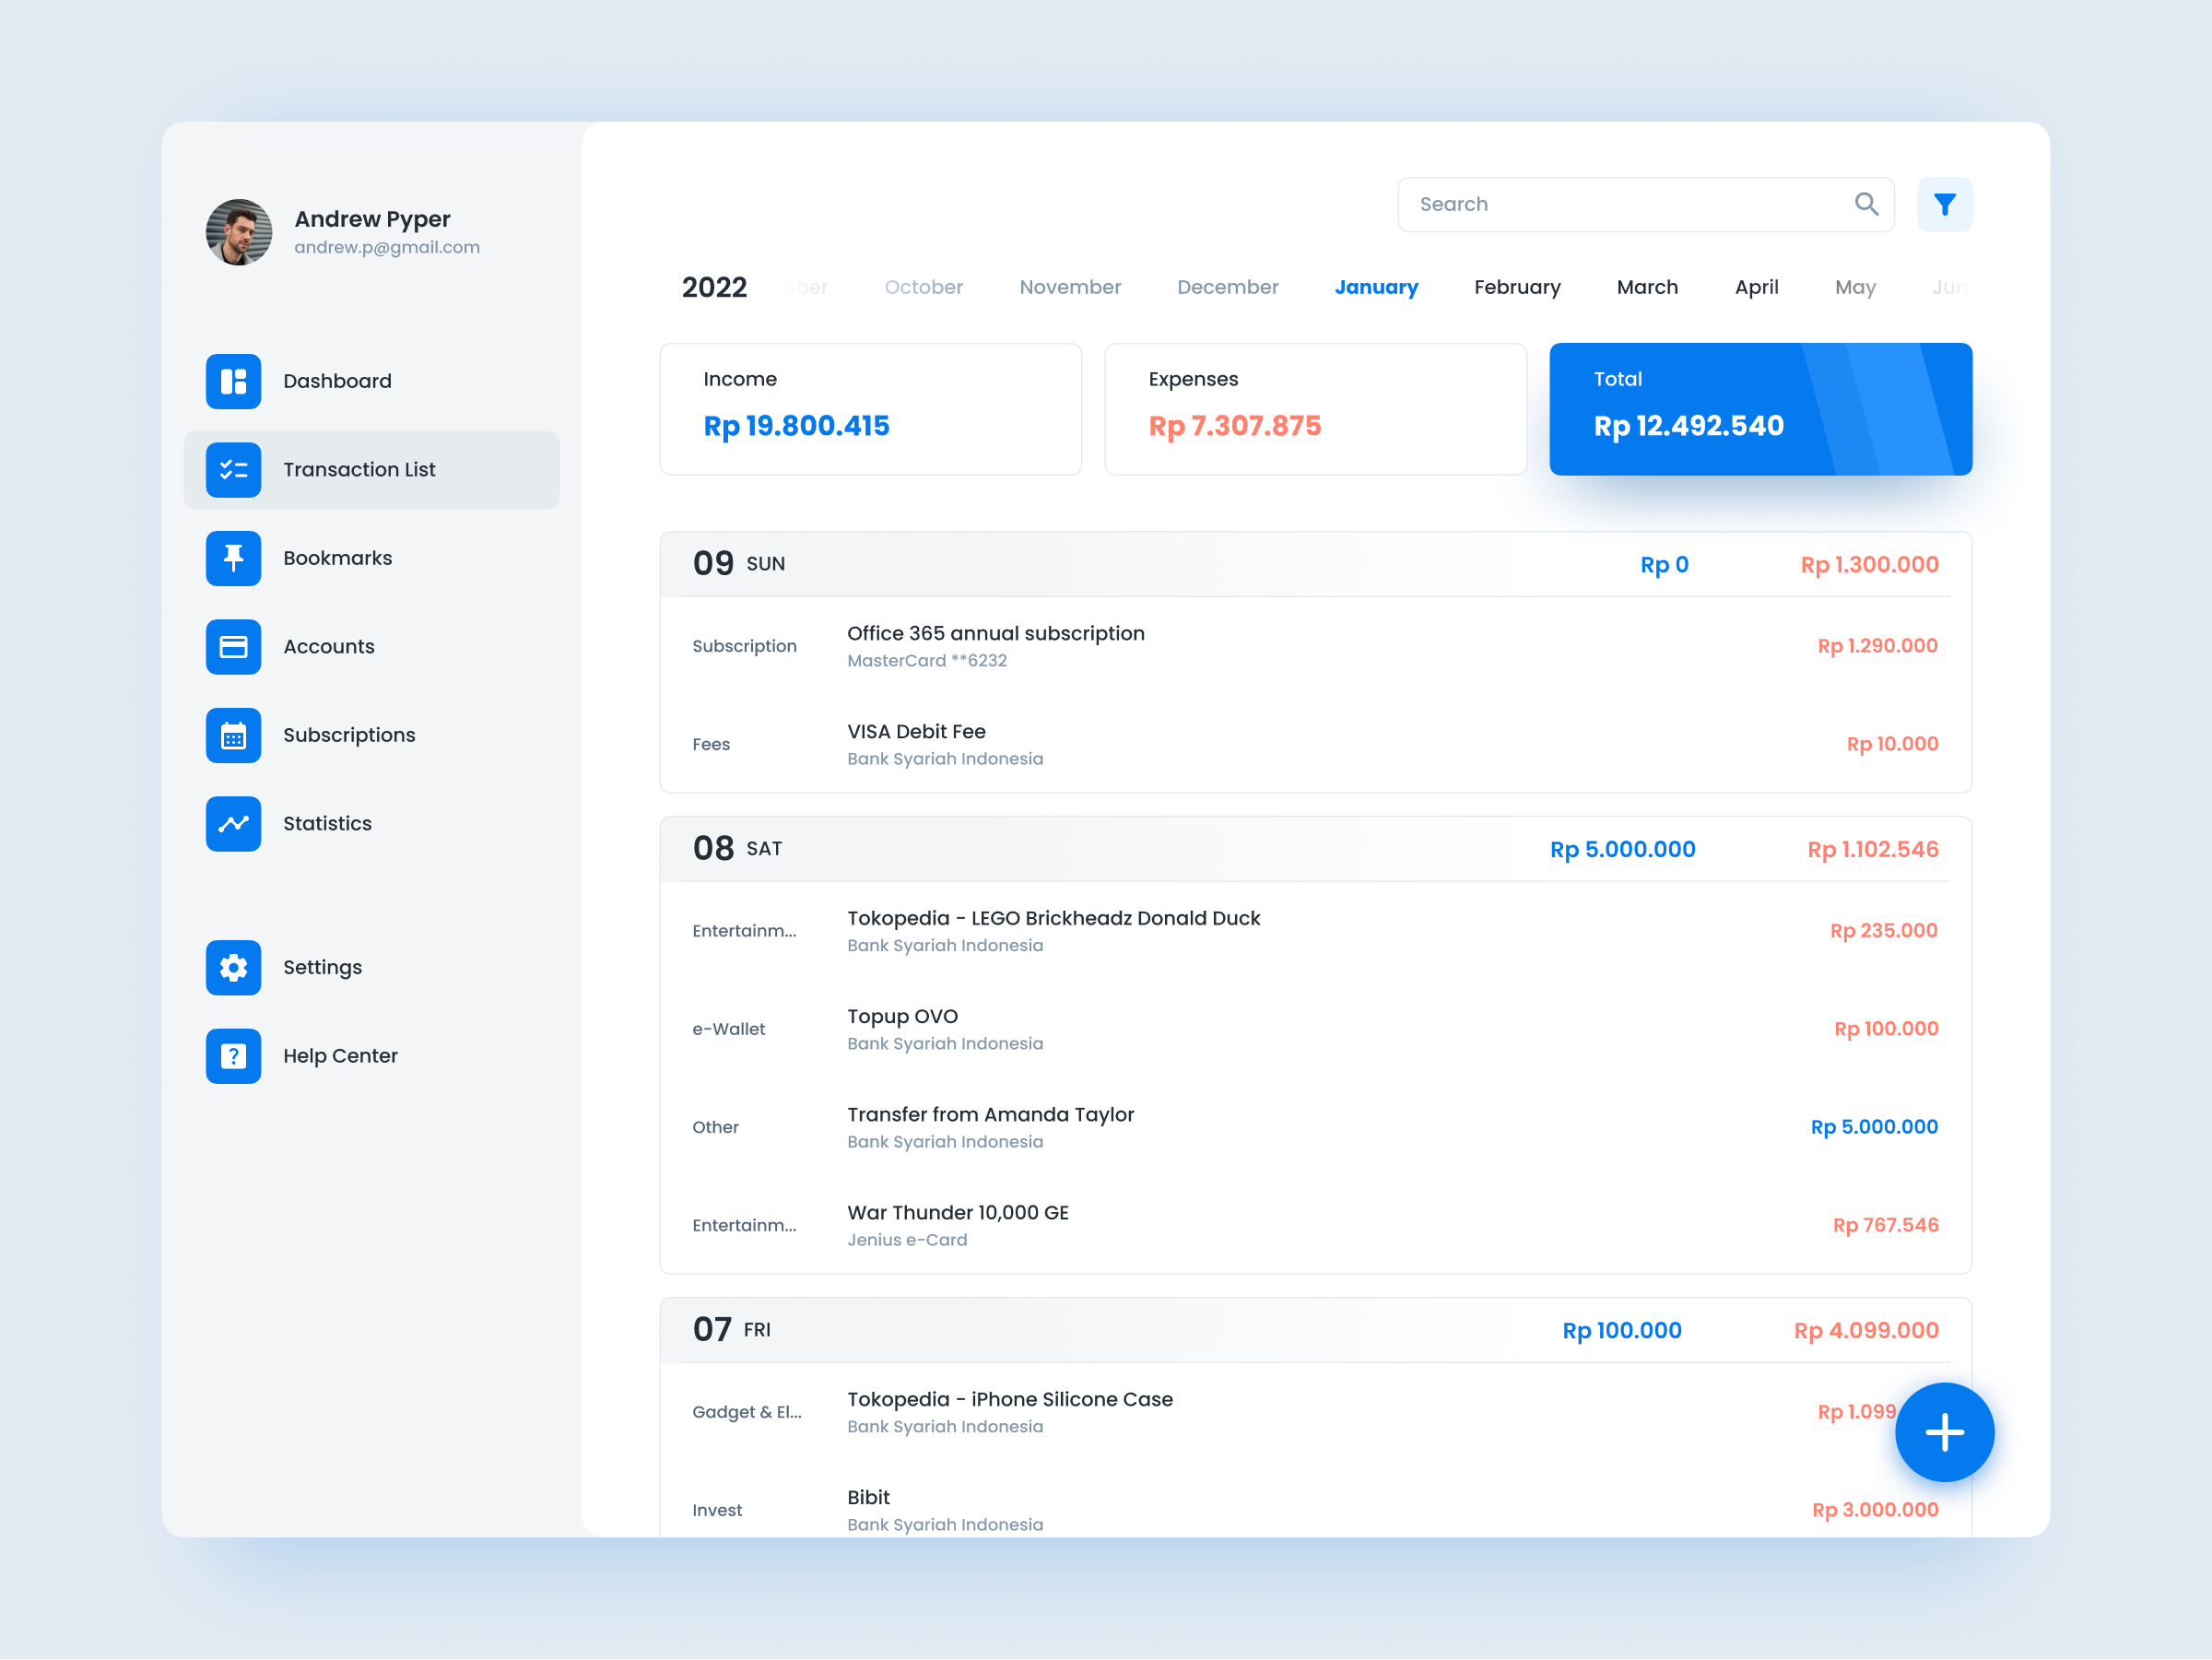Open Settings gear icon
The height and width of the screenshot is (1660, 2212).
(x=233, y=967)
